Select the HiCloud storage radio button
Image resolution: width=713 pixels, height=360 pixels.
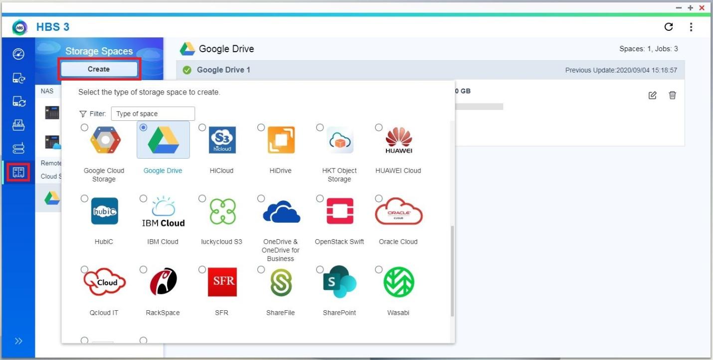coord(202,127)
